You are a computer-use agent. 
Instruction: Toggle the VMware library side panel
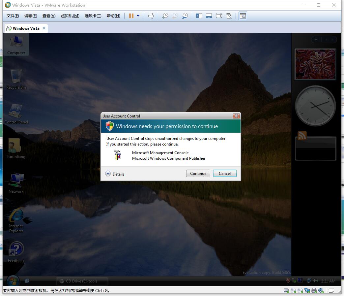pyautogui.click(x=199, y=16)
